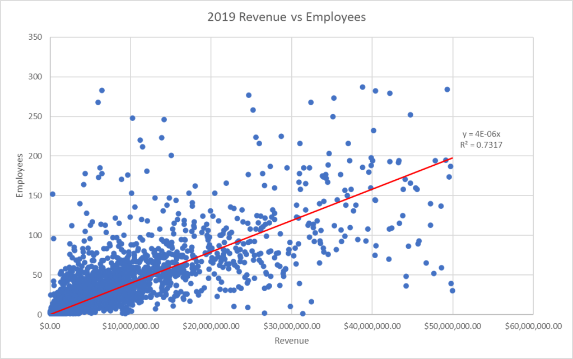Click the '250' y-axis label
573x359 pixels.
36,116
